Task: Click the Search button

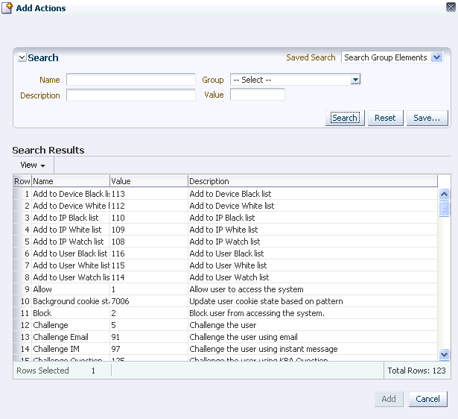Action: click(345, 118)
